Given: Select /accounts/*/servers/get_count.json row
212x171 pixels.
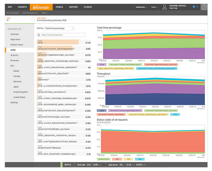Looking at the screenshot, I should click(64, 116).
